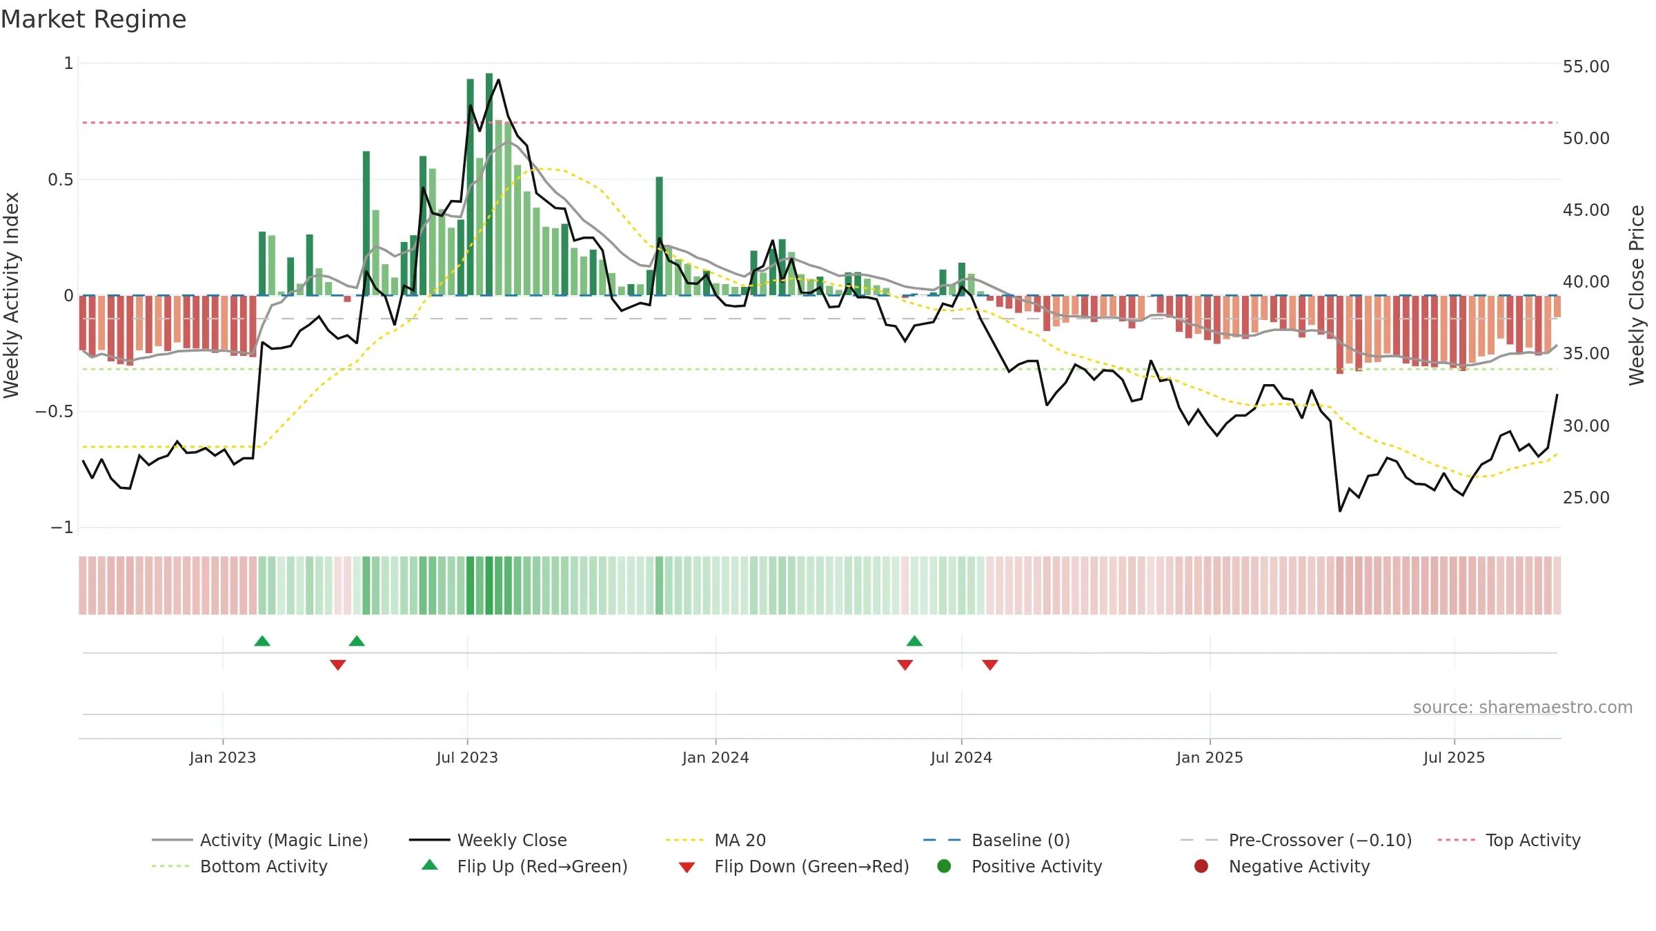The image size is (1656, 931).
Task: Click the 55.00 price axis tick
Action: point(1586,67)
